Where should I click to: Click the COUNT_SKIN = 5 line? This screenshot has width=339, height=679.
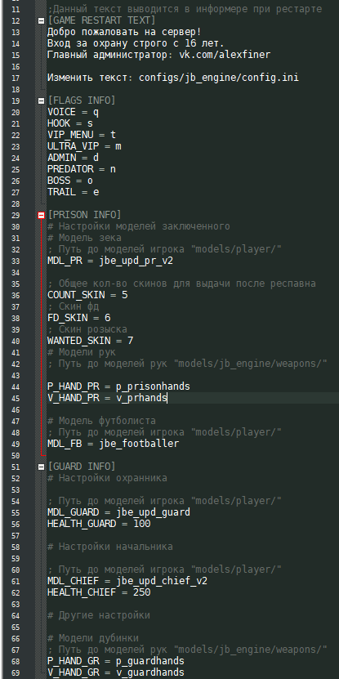pyautogui.click(x=87, y=295)
